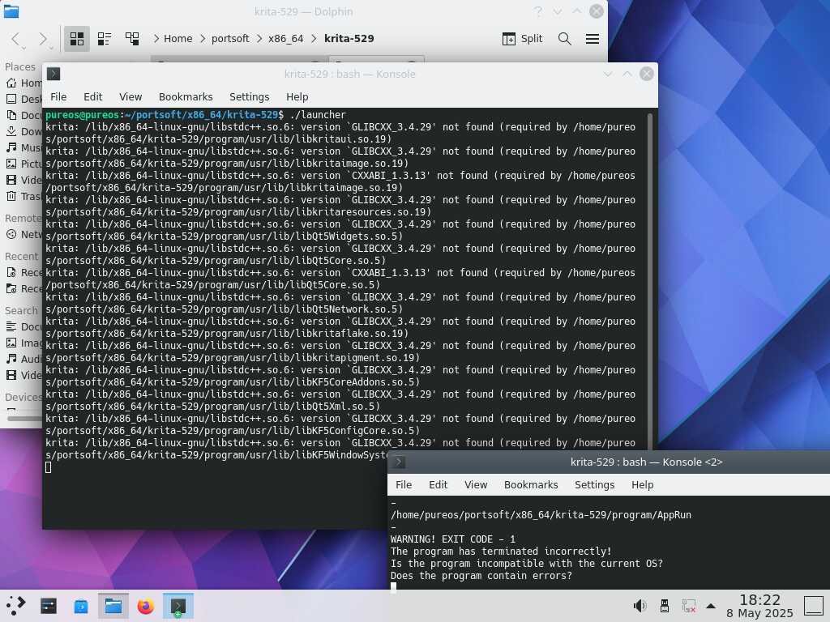Image resolution: width=830 pixels, height=622 pixels.
Task: Select Downloads icon in Dolphin Places panel
Action: click(x=11, y=131)
